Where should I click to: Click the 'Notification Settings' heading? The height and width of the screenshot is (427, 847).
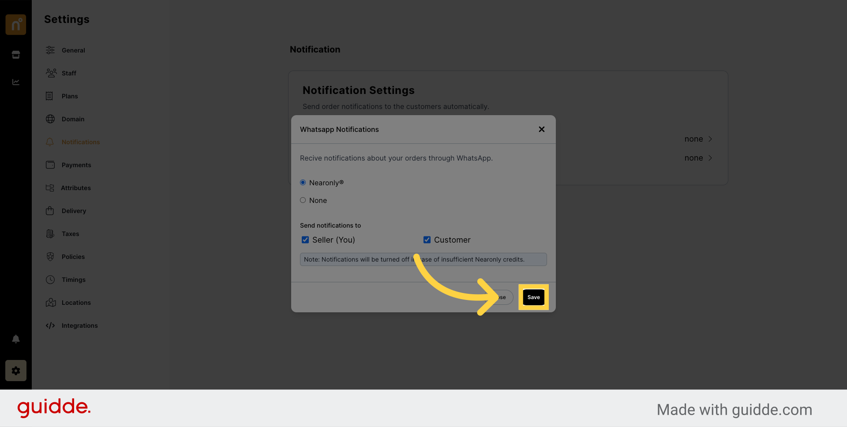pyautogui.click(x=359, y=90)
